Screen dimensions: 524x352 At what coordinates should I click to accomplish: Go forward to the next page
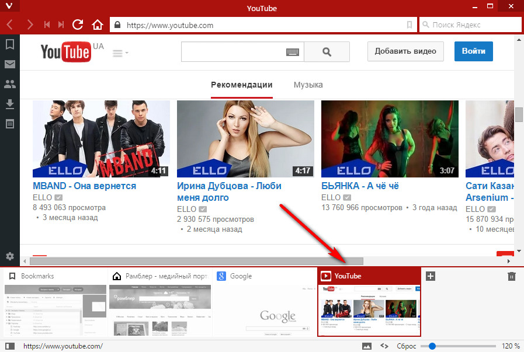(30, 25)
